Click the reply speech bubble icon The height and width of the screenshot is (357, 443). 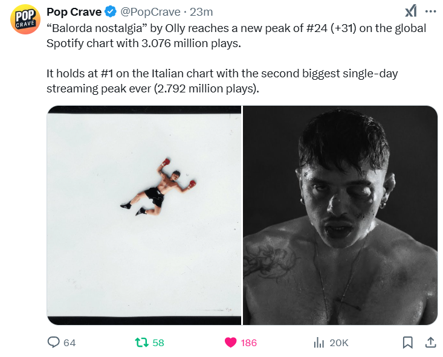click(x=54, y=343)
